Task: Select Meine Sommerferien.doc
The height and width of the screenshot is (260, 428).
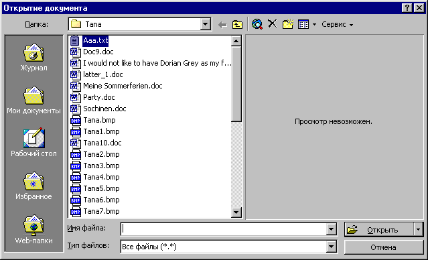Action: tap(123, 86)
